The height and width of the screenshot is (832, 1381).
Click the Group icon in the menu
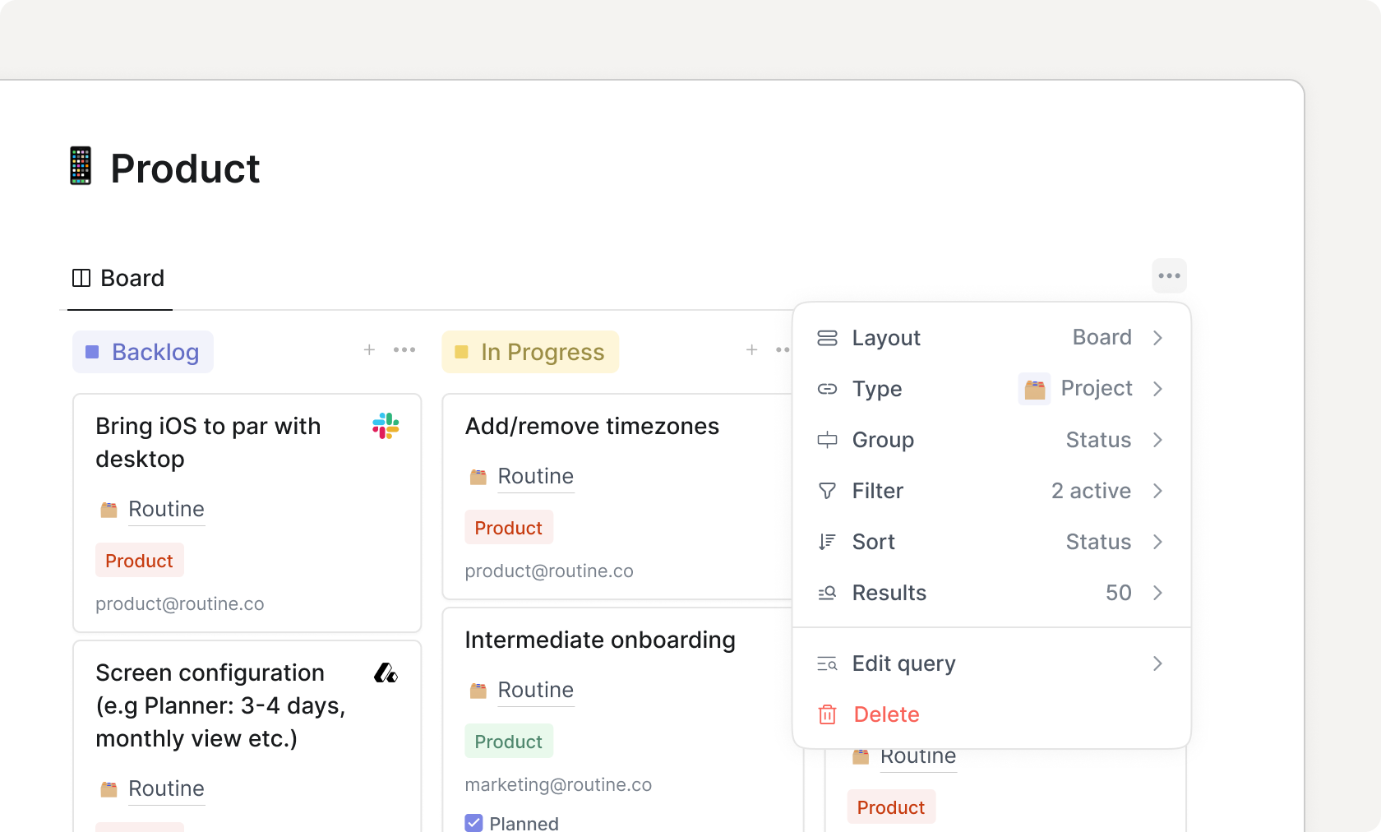827,440
